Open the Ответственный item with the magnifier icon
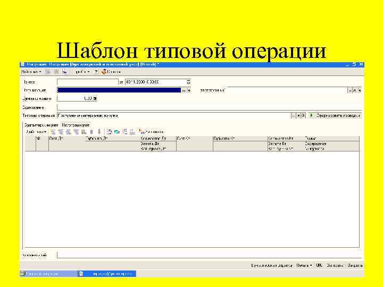The image size is (383, 287). (359, 90)
